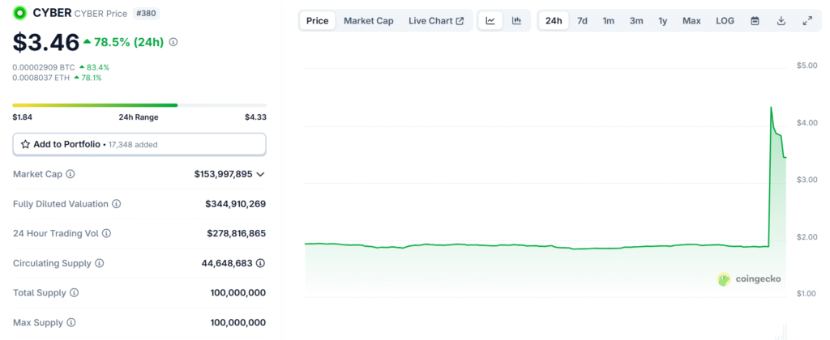The width and height of the screenshot is (830, 340).
Task: Click info icon right of circulating supply value
Action: (260, 263)
